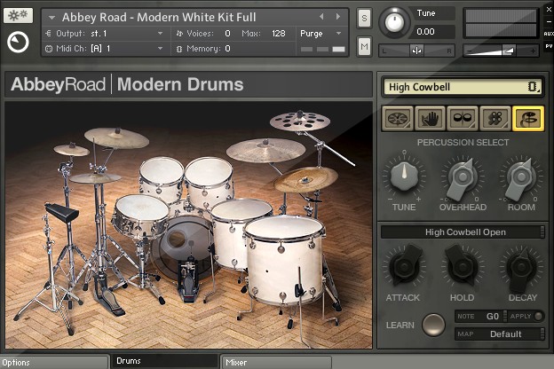Click the ROOM level knob
The width and height of the screenshot is (554, 369).
[521, 177]
